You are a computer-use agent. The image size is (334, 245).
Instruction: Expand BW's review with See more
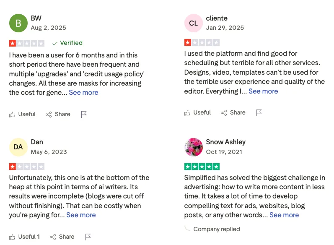coord(83,93)
